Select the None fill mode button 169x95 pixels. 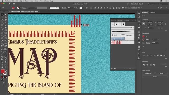coord(6,77)
